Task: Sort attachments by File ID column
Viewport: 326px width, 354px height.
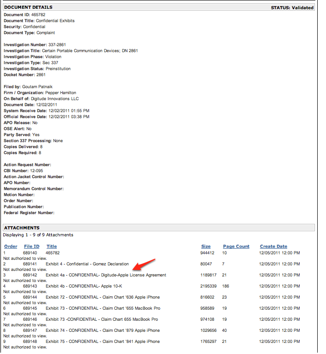Action: [31, 246]
